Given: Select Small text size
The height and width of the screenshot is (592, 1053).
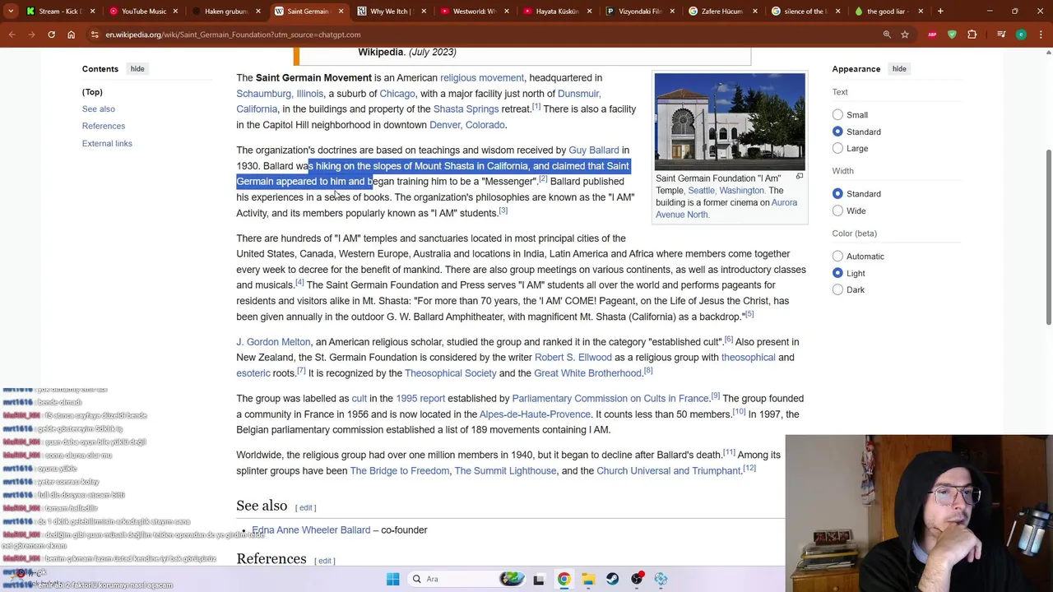Looking at the screenshot, I should tap(837, 115).
